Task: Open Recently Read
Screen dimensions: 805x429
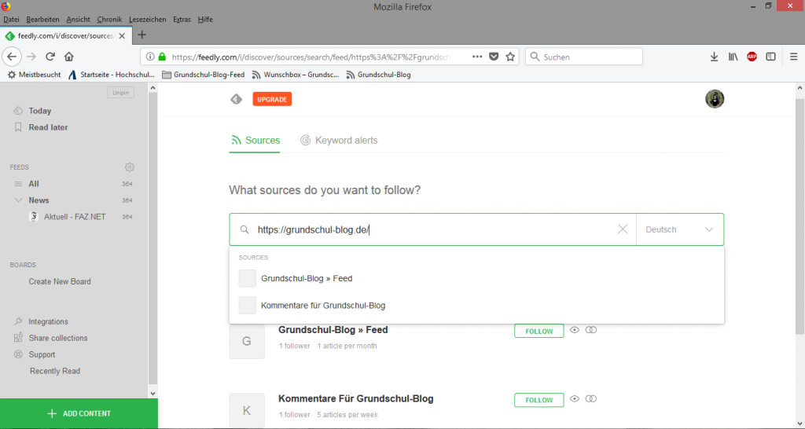Action: pos(55,371)
